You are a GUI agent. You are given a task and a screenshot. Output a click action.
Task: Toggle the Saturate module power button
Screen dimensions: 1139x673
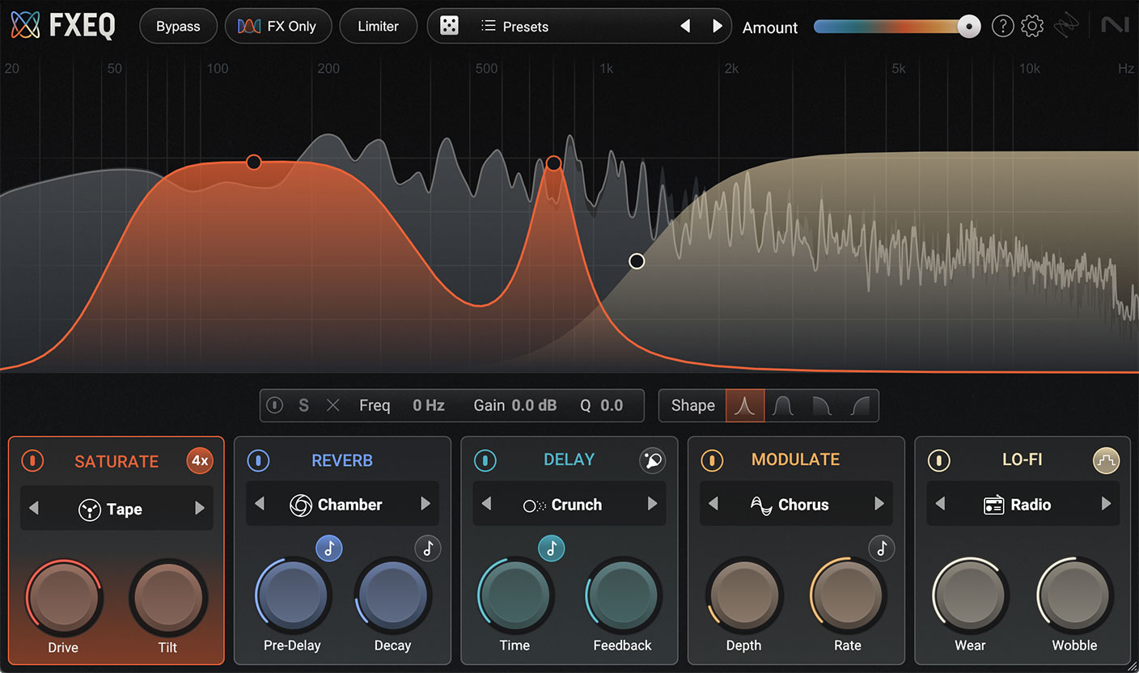[x=32, y=461]
